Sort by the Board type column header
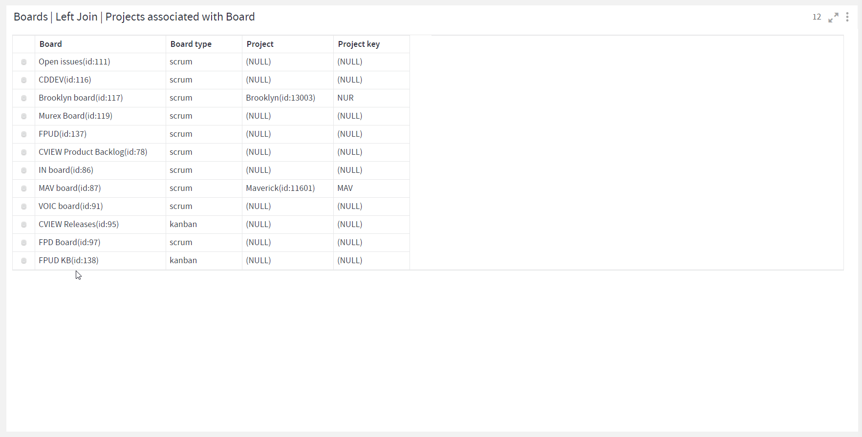Viewport: 862px width, 437px height. pos(204,44)
